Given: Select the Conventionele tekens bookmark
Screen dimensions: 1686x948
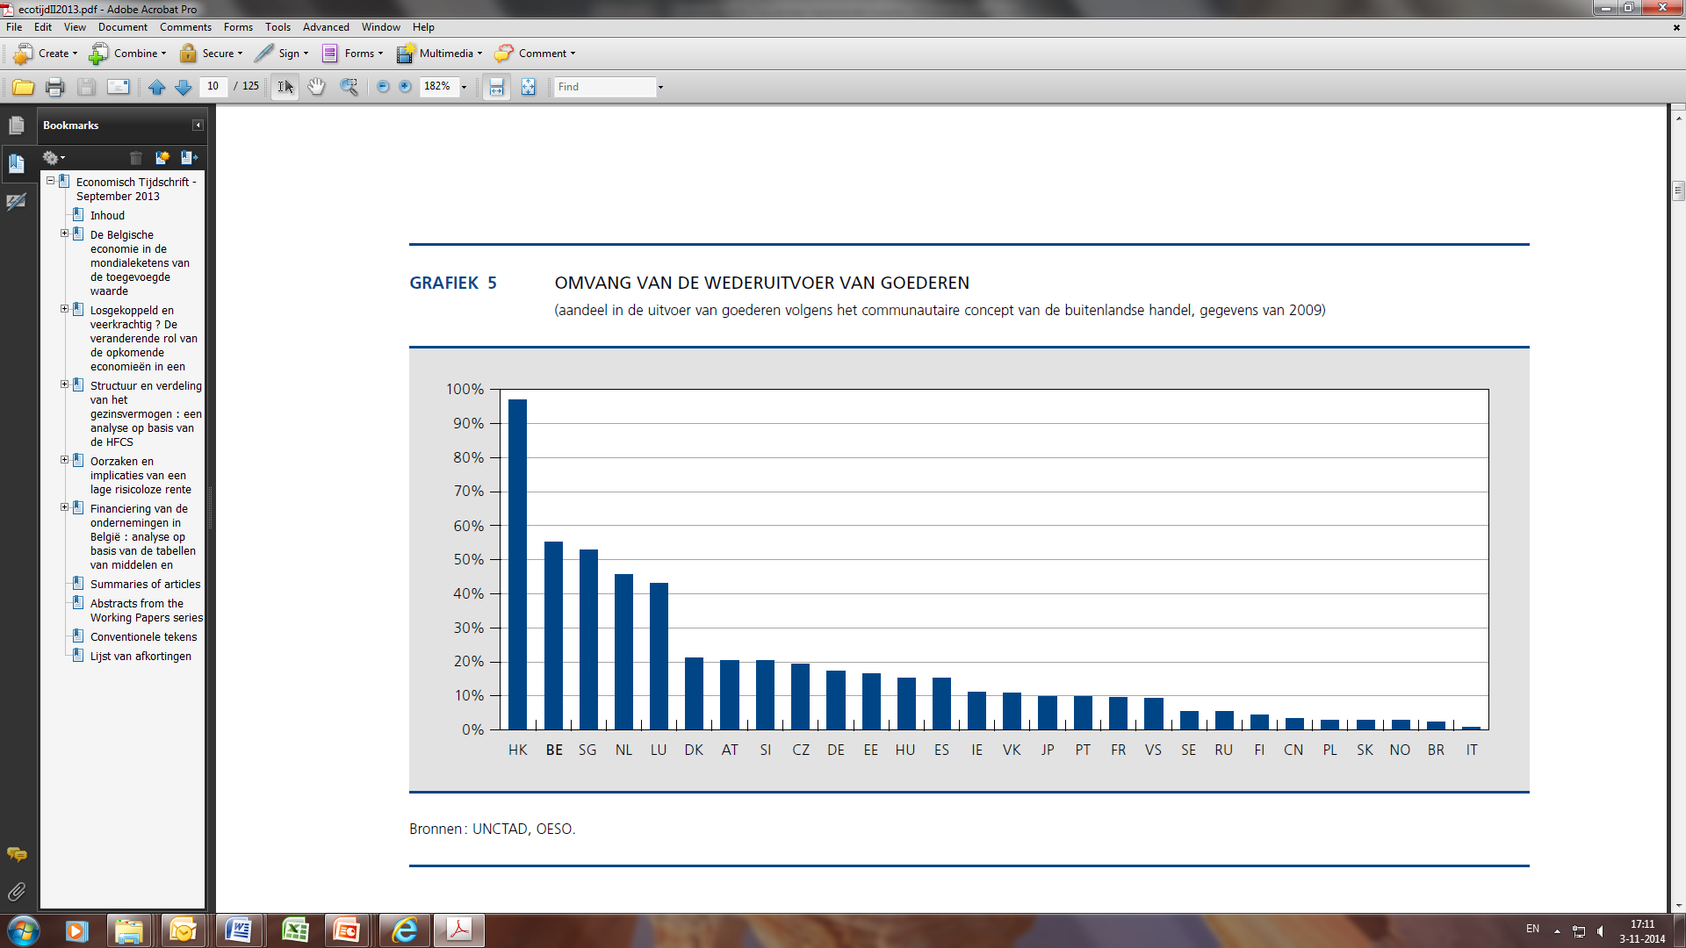Looking at the screenshot, I should coord(143,637).
